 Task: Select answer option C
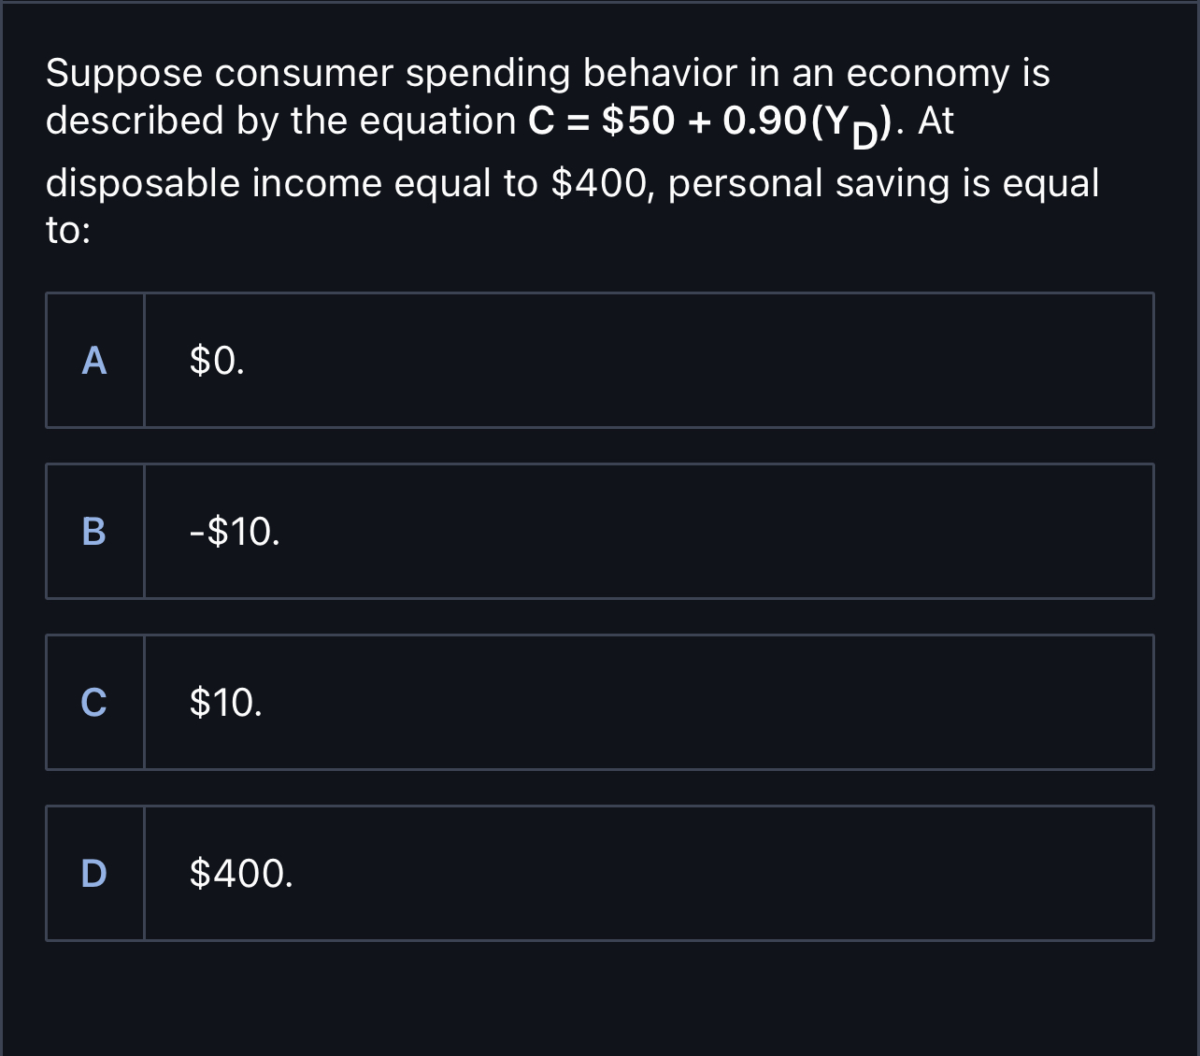coord(599,702)
